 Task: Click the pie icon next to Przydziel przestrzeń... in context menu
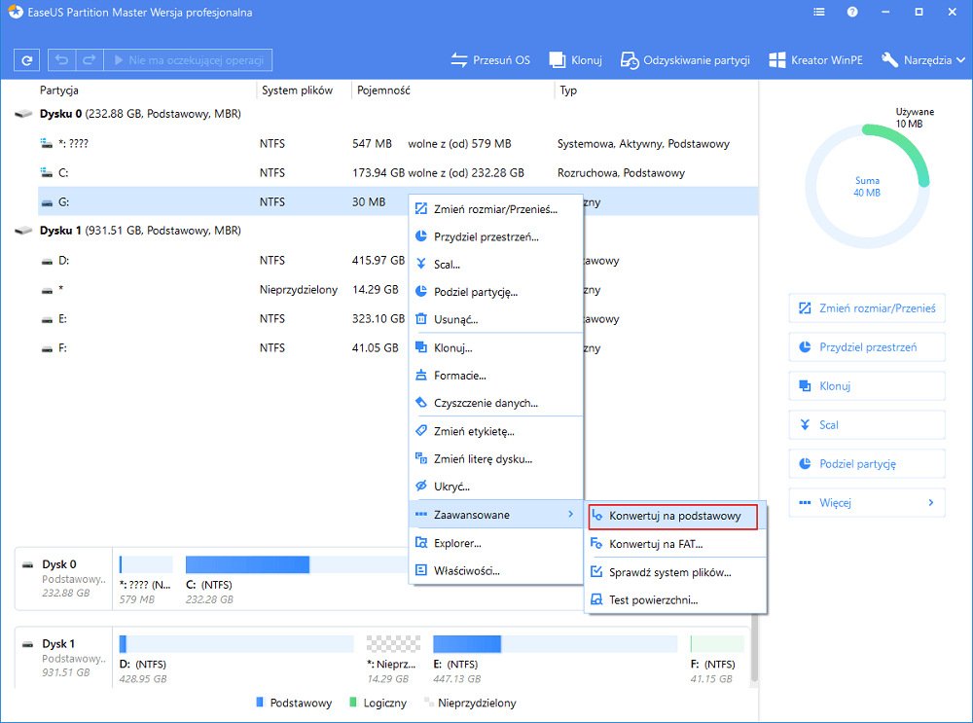[x=421, y=236]
